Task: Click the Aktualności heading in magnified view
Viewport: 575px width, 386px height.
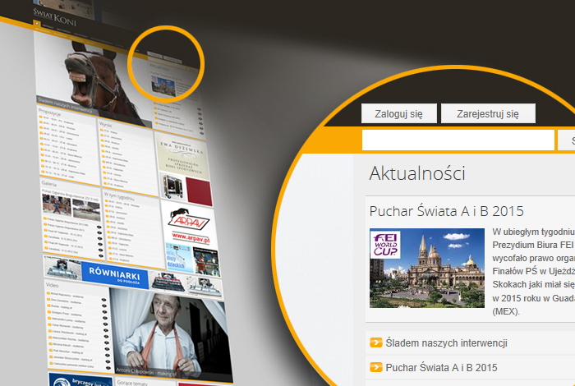Action: tap(417, 173)
